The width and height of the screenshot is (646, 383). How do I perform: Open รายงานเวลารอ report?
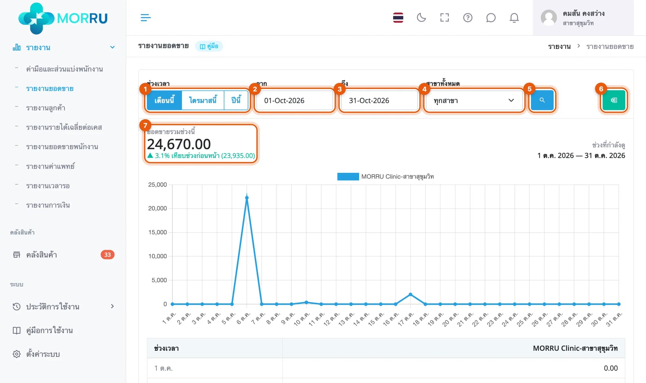pyautogui.click(x=48, y=186)
